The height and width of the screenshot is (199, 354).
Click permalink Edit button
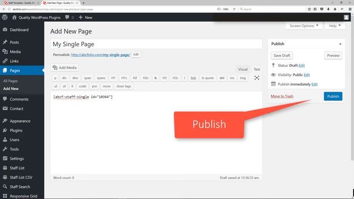[136, 54]
